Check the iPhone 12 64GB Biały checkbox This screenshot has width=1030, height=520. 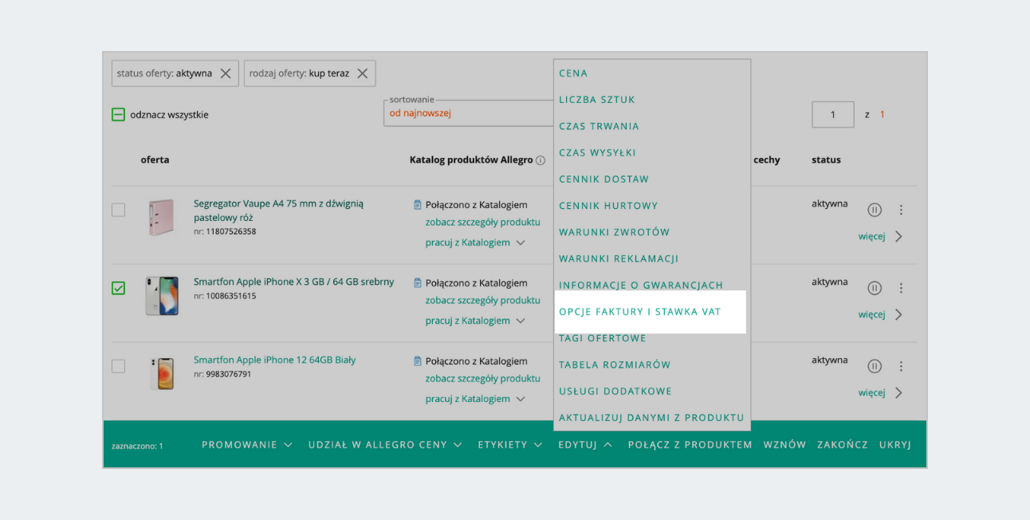click(x=118, y=366)
